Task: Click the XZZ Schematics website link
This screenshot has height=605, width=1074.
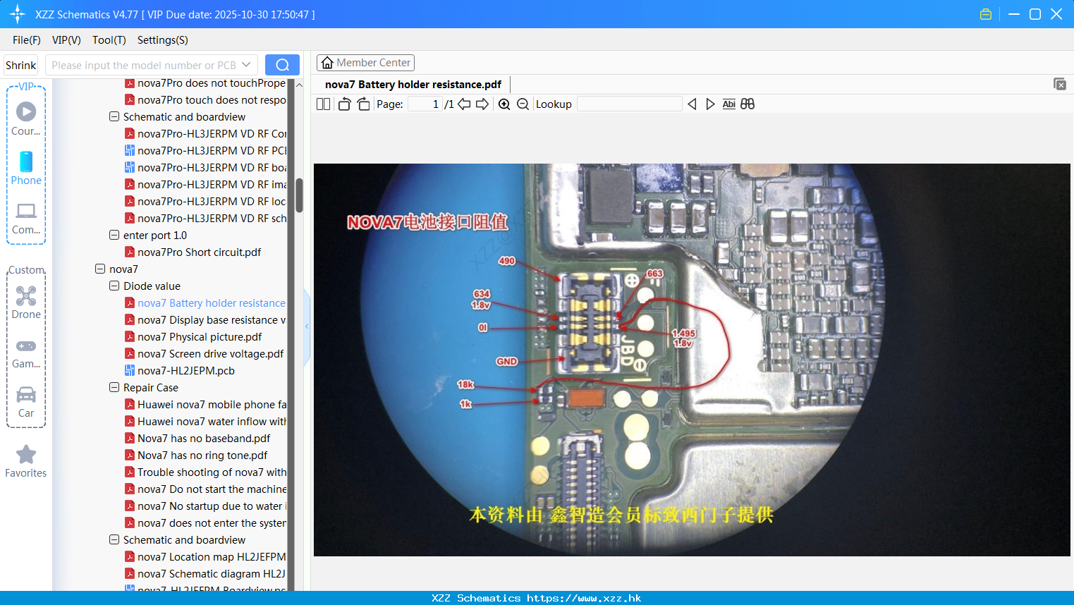Action: pos(584,598)
